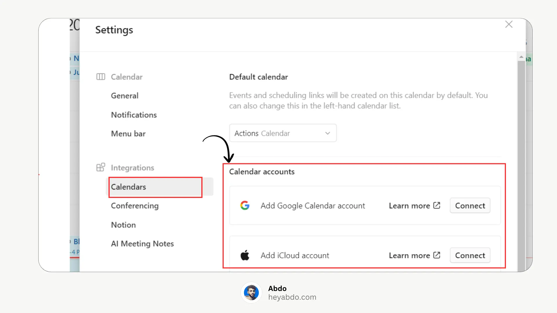Open AI Meeting Notes settings
The width and height of the screenshot is (557, 313).
[x=142, y=244]
